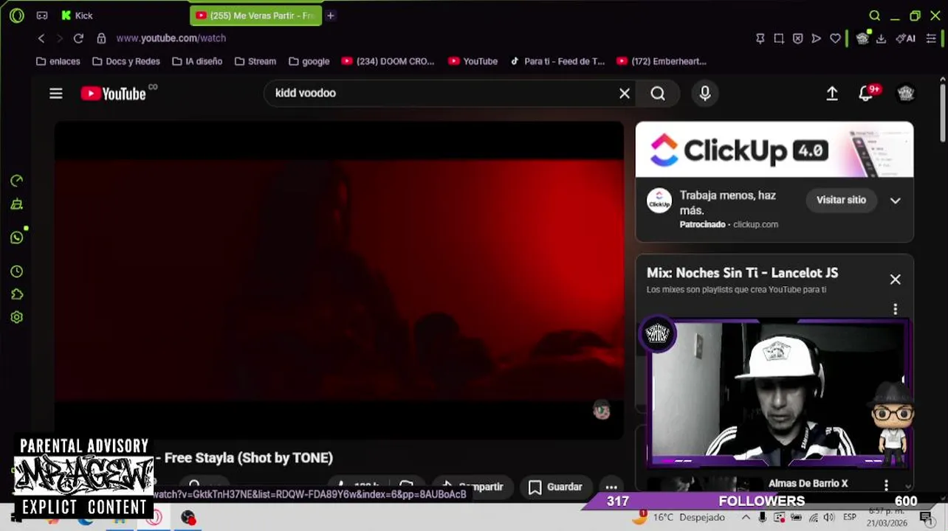
Task: Click the red video player
Action: coord(339,280)
